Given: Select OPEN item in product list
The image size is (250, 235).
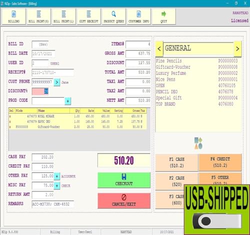Looking at the screenshot, I should (198, 86).
